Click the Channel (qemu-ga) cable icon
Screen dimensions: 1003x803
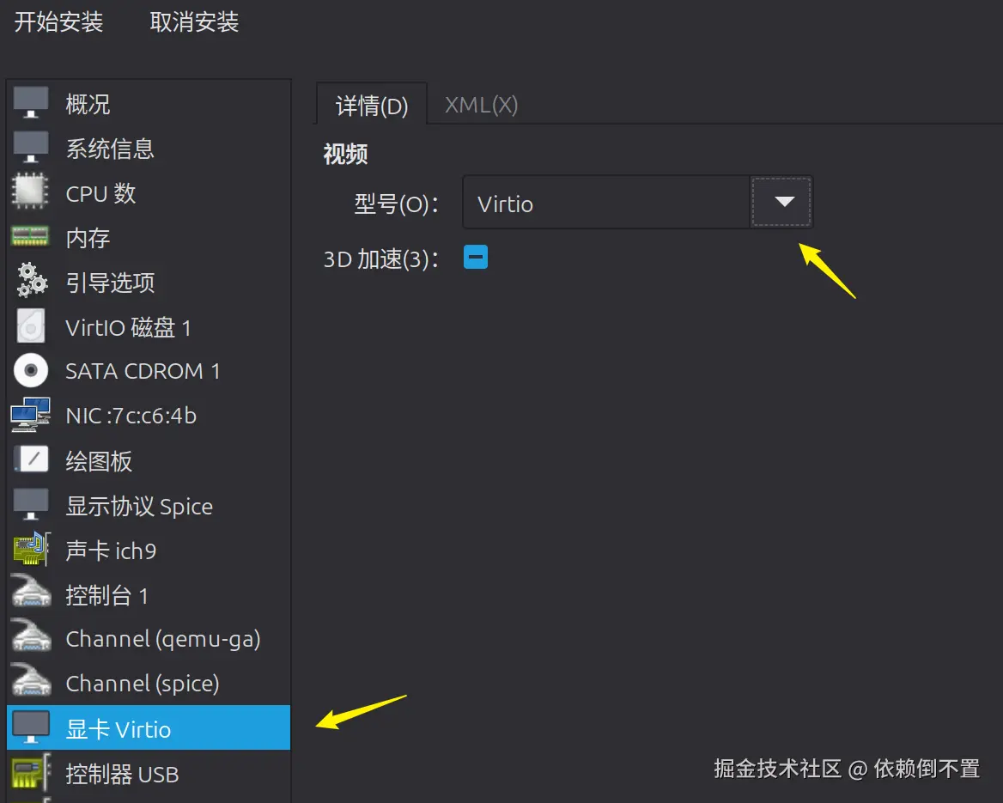click(x=31, y=636)
